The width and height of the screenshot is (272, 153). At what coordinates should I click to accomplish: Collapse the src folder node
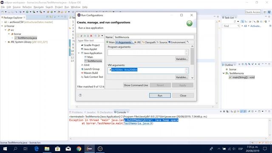point(6,30)
